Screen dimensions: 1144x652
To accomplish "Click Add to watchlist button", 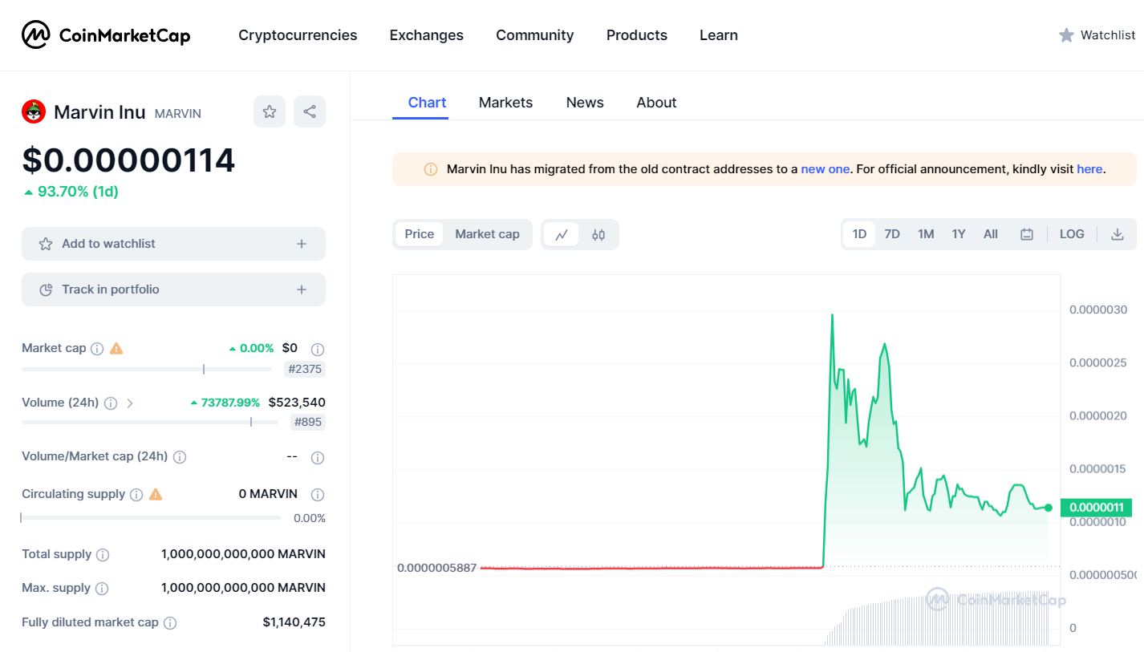I will click(x=173, y=244).
